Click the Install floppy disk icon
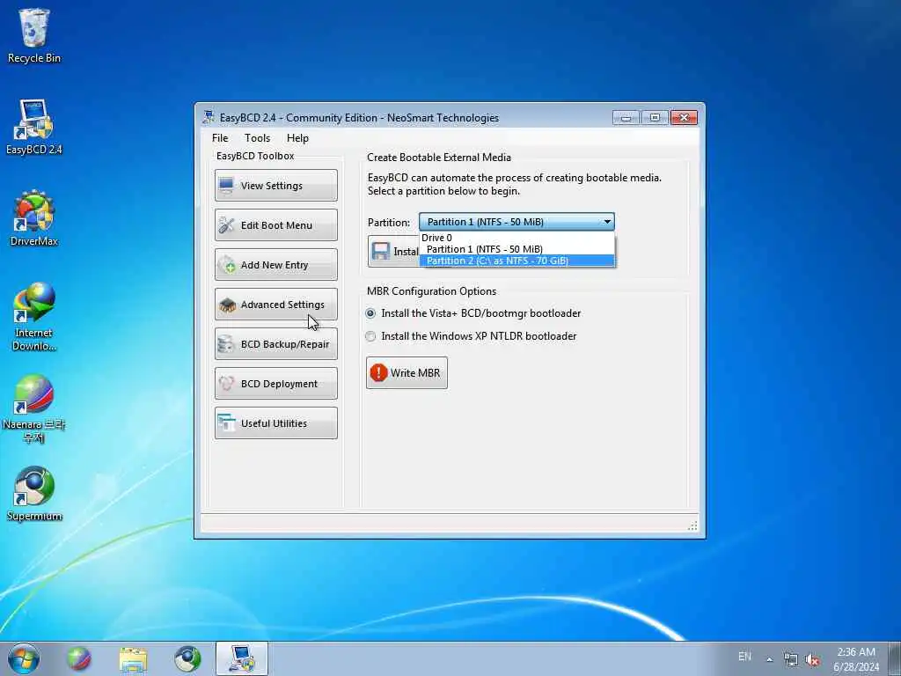Screen dimensions: 901x676 pyautogui.click(x=380, y=251)
